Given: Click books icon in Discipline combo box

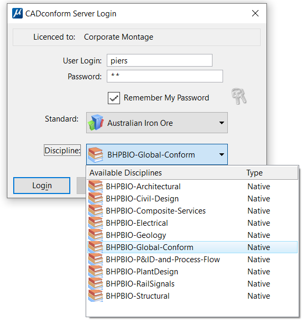Looking at the screenshot, I should pyautogui.click(x=96, y=155).
